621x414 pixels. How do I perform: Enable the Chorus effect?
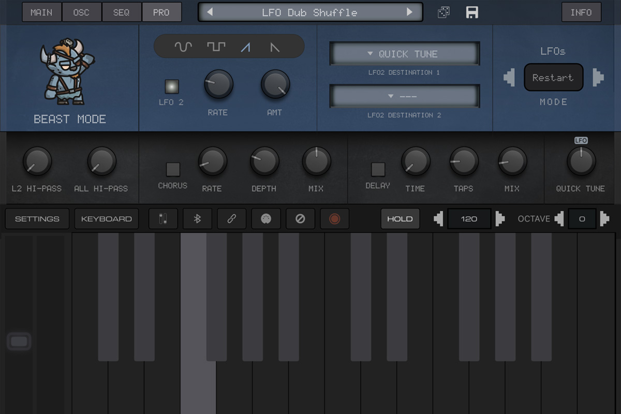(x=173, y=169)
